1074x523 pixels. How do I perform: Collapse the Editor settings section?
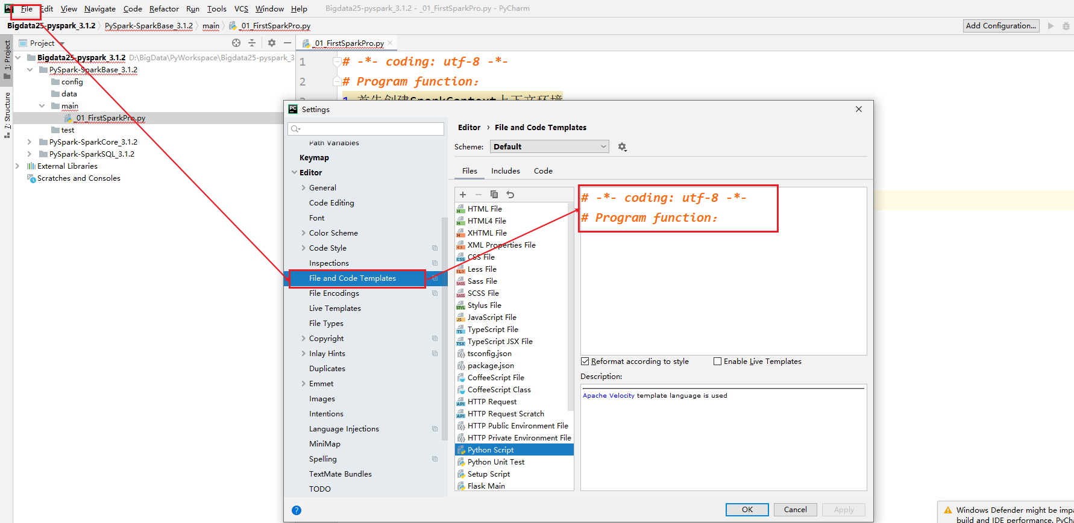pos(294,172)
